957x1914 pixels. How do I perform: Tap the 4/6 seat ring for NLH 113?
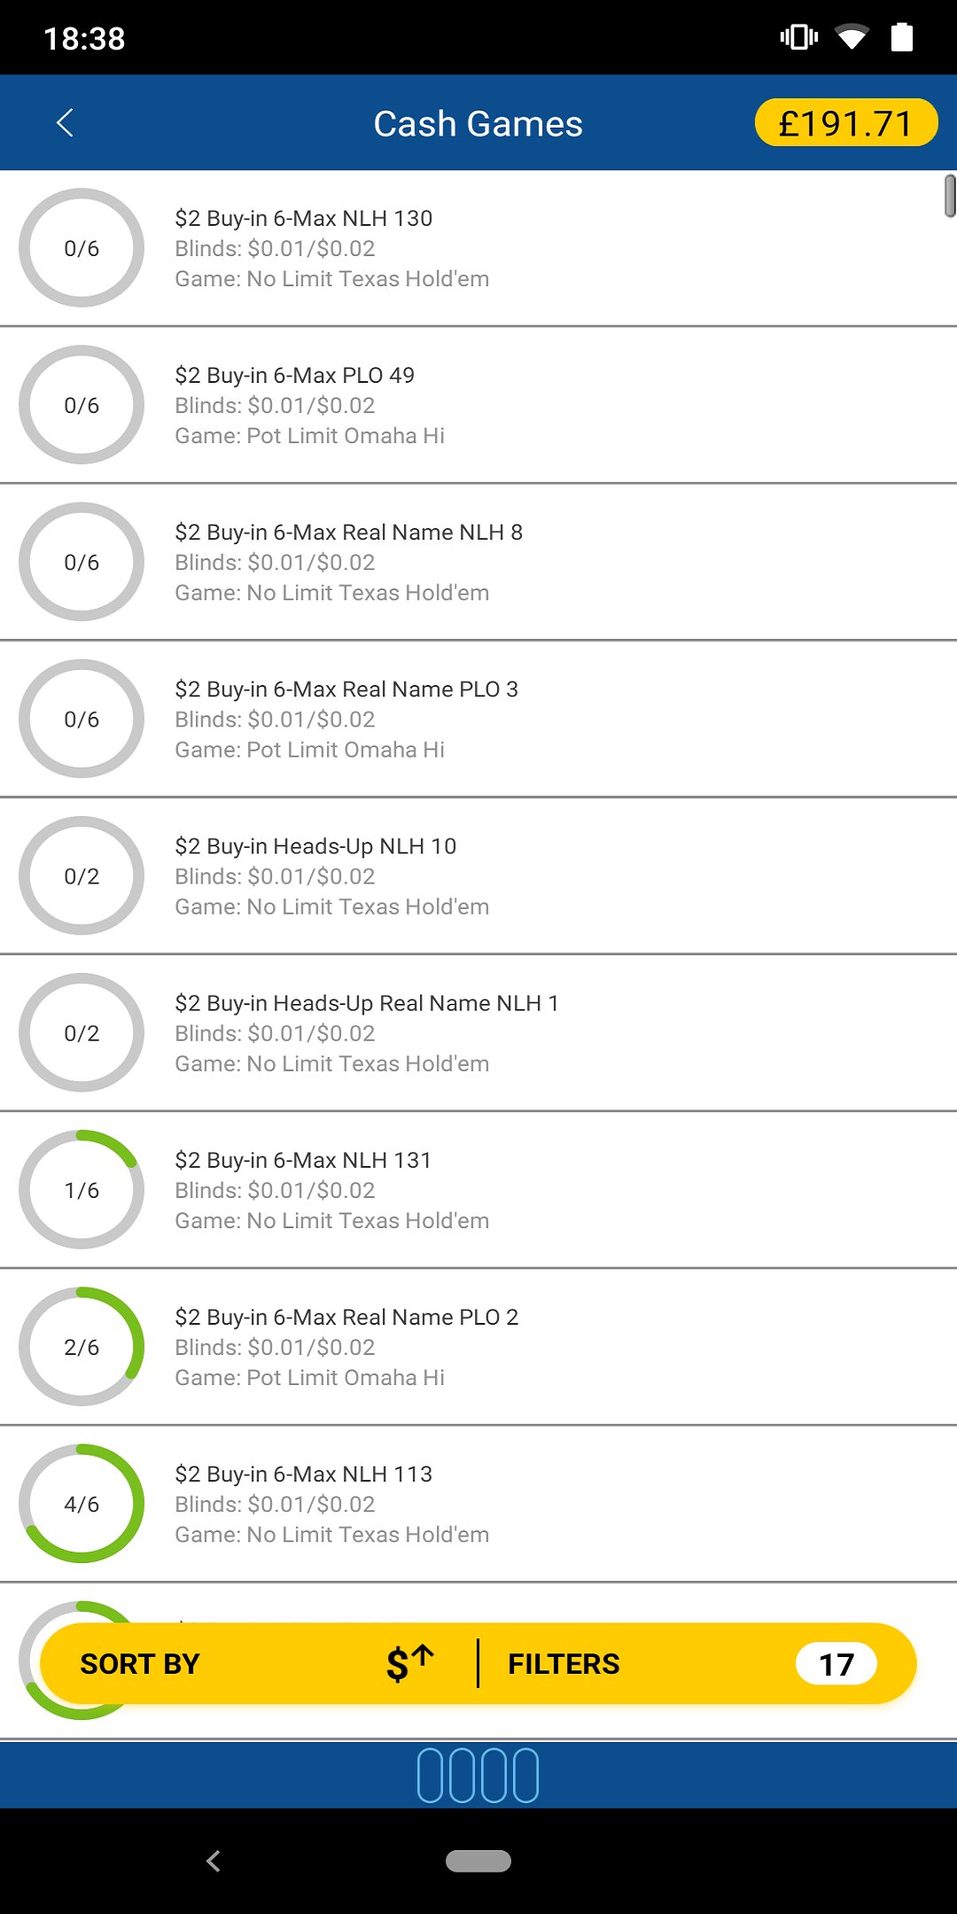click(x=82, y=1504)
